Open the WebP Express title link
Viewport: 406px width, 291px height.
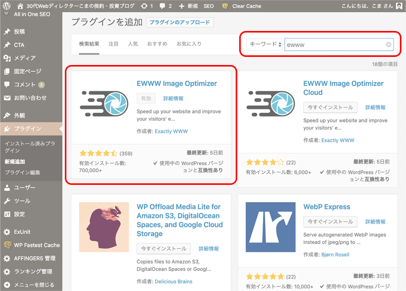pos(327,207)
